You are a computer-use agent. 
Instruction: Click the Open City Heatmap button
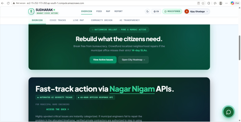133,60
